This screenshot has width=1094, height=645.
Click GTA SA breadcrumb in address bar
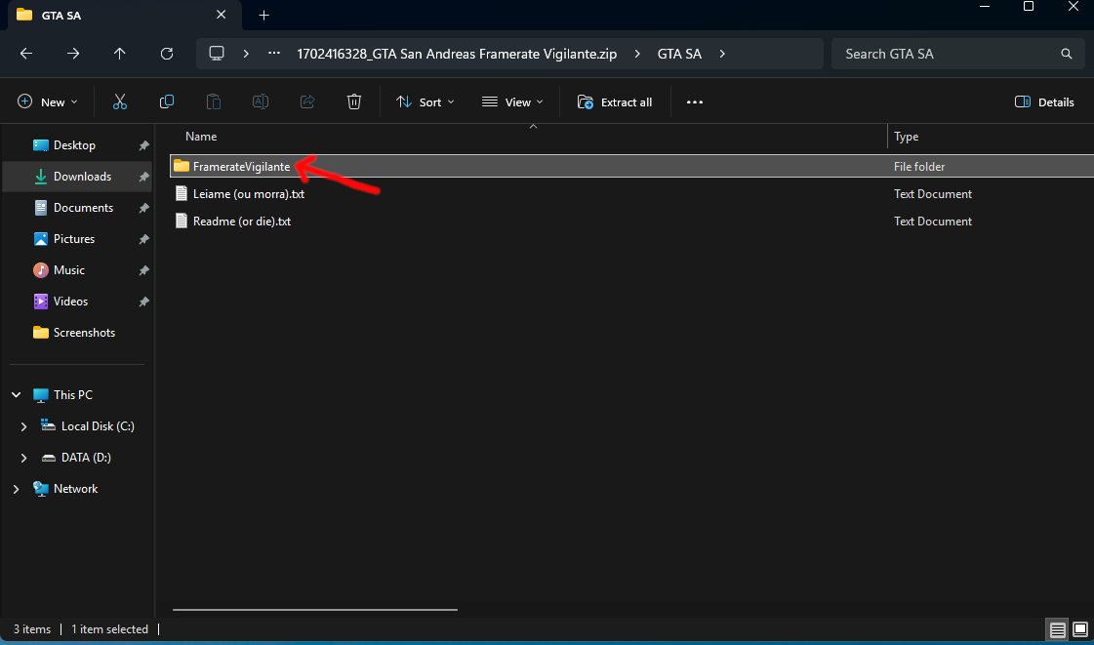(679, 54)
